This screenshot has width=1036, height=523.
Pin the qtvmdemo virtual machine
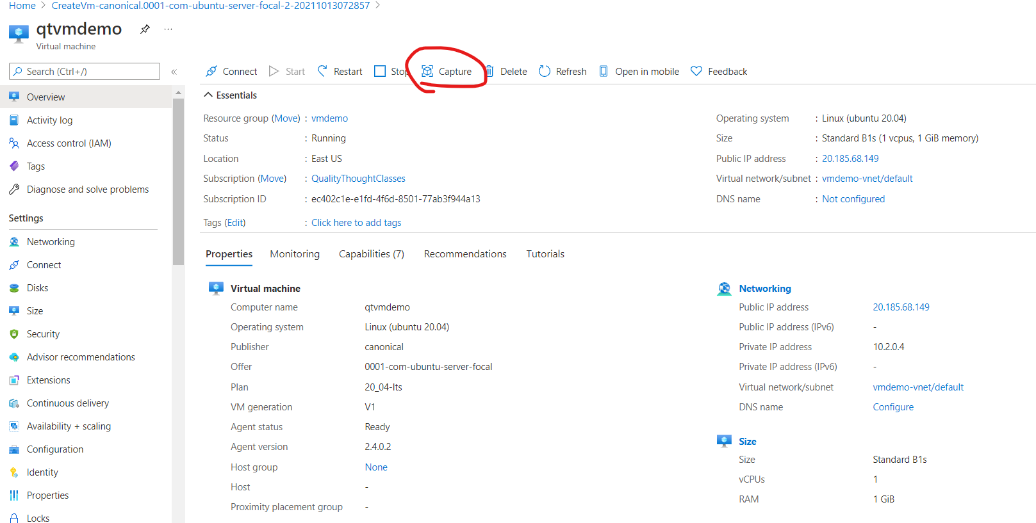pyautogui.click(x=145, y=29)
